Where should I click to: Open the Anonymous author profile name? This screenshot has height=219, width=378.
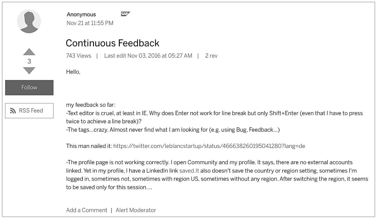[81, 14]
